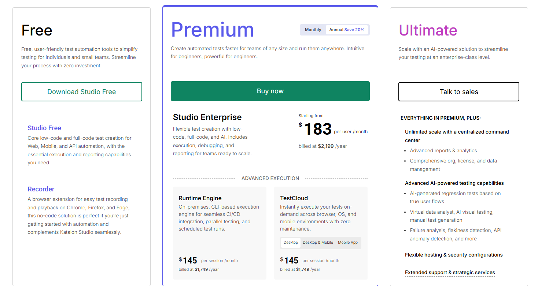The width and height of the screenshot is (538, 288).
Task: Click the Download Studio Free button
Action: 81,91
